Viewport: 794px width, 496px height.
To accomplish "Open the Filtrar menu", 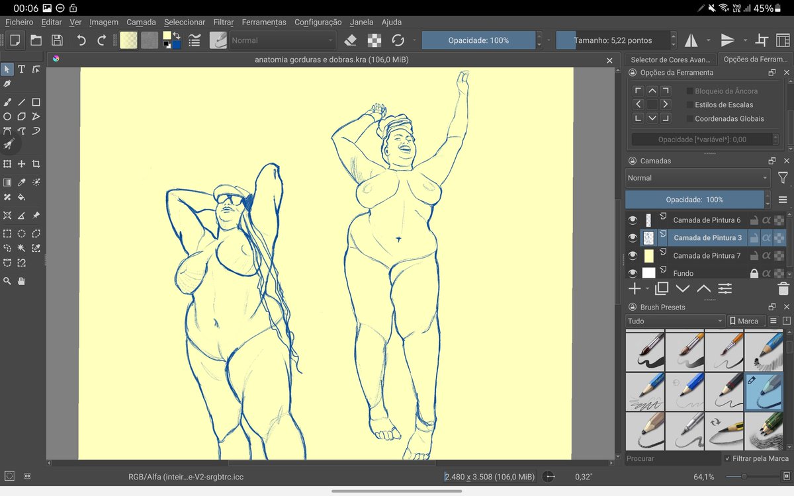I will pos(223,22).
